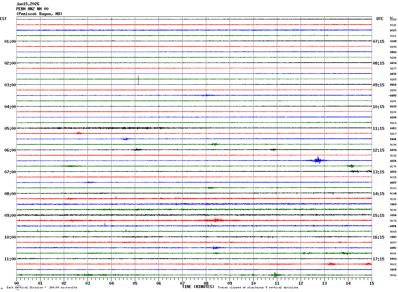Image resolution: width=398 pixels, height=292 pixels.
Task: Click large blue seismic burst on 06:30 trace
Action: click(317, 160)
